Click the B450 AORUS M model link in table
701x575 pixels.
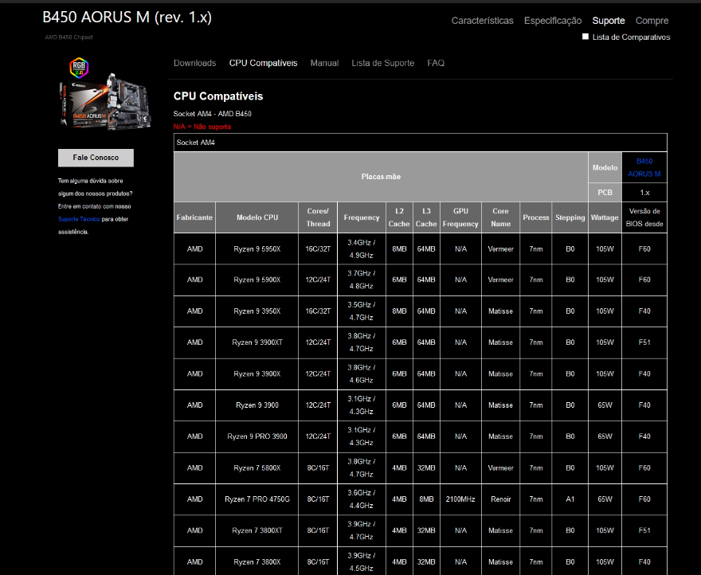(644, 167)
